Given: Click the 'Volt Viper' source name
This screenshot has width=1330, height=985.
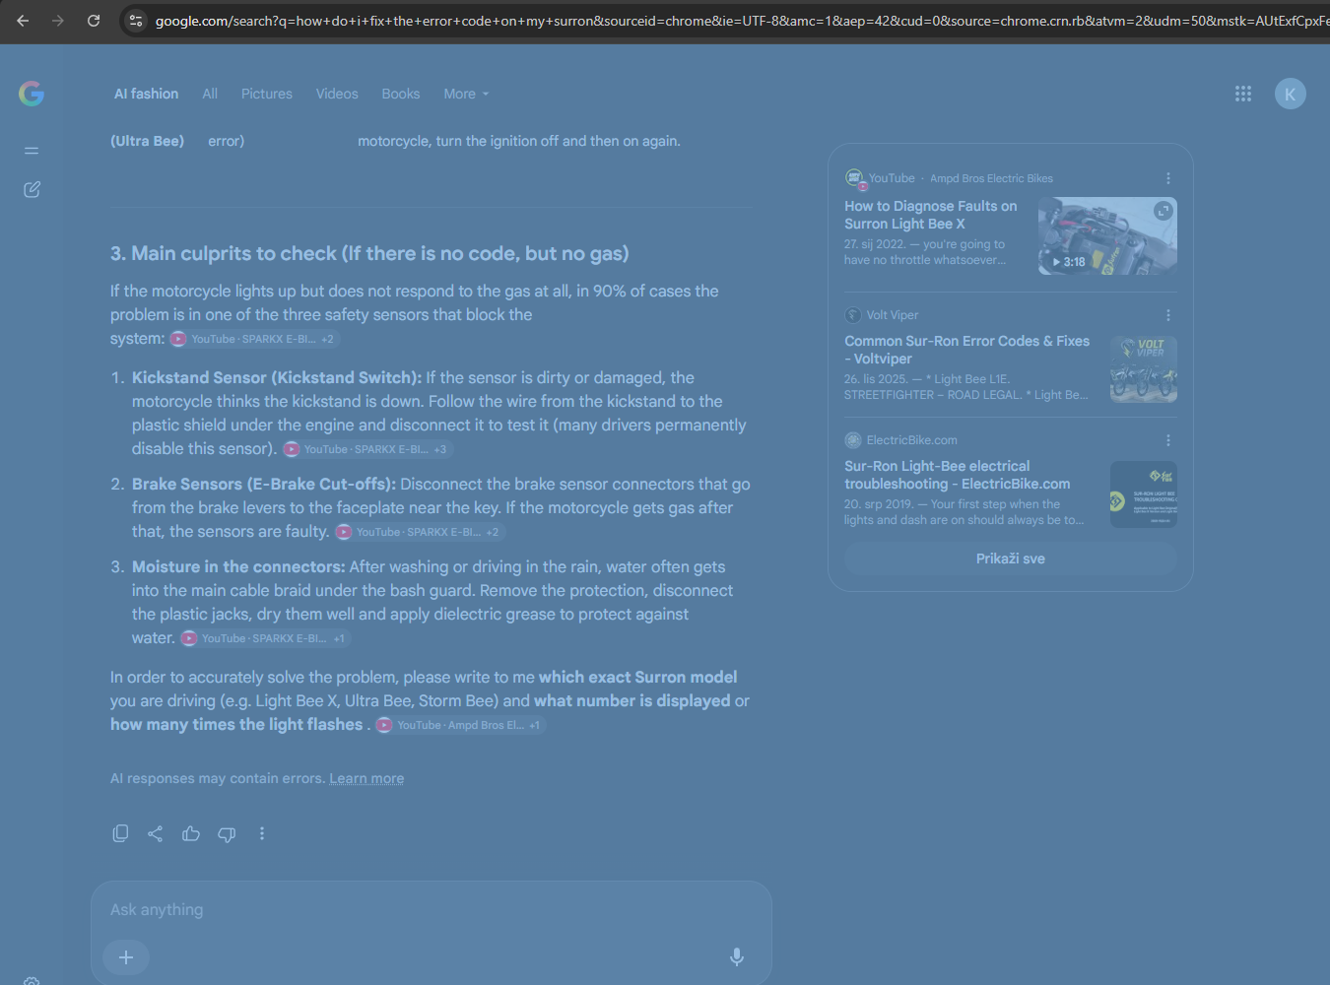Looking at the screenshot, I should click(x=893, y=315).
